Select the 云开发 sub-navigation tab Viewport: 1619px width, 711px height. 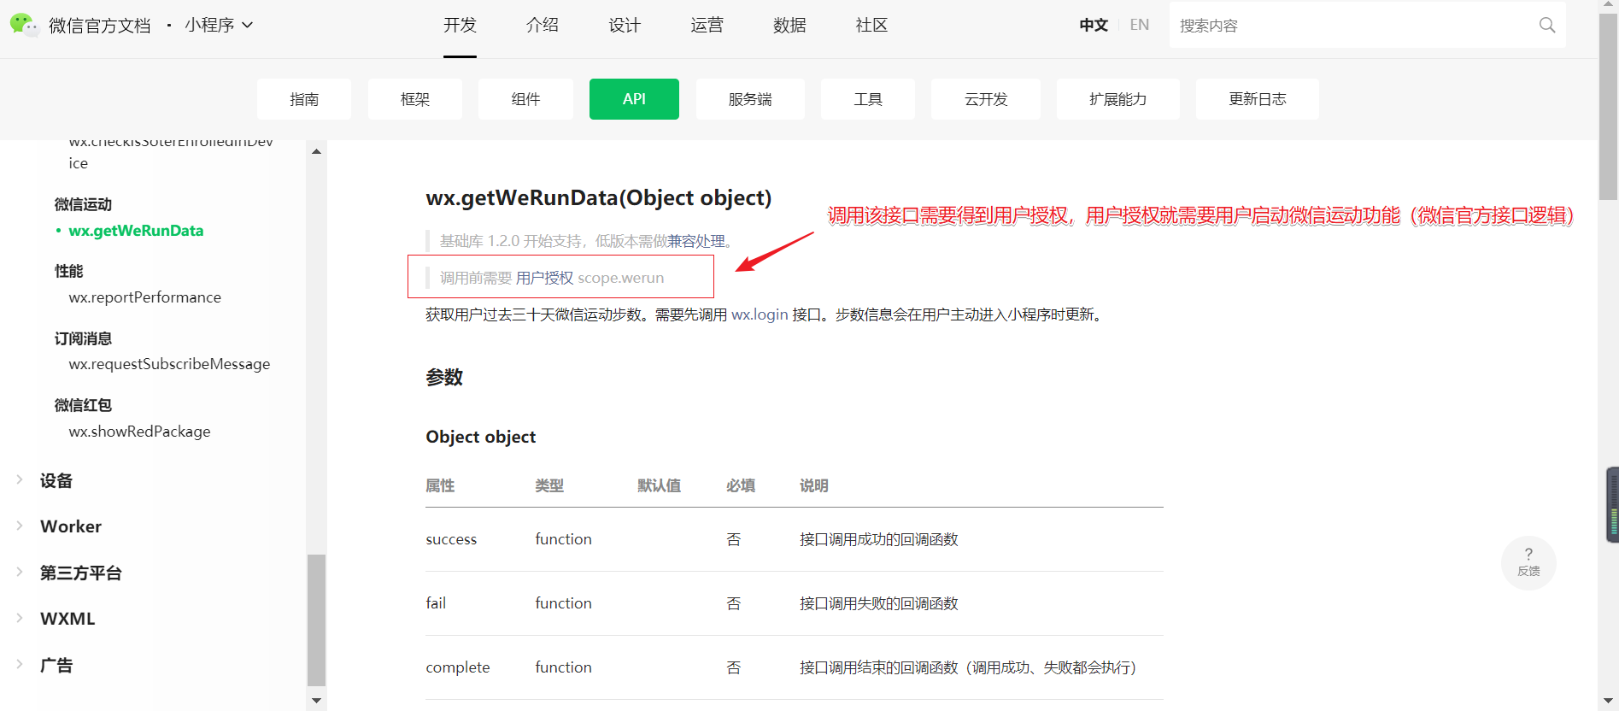coord(986,99)
